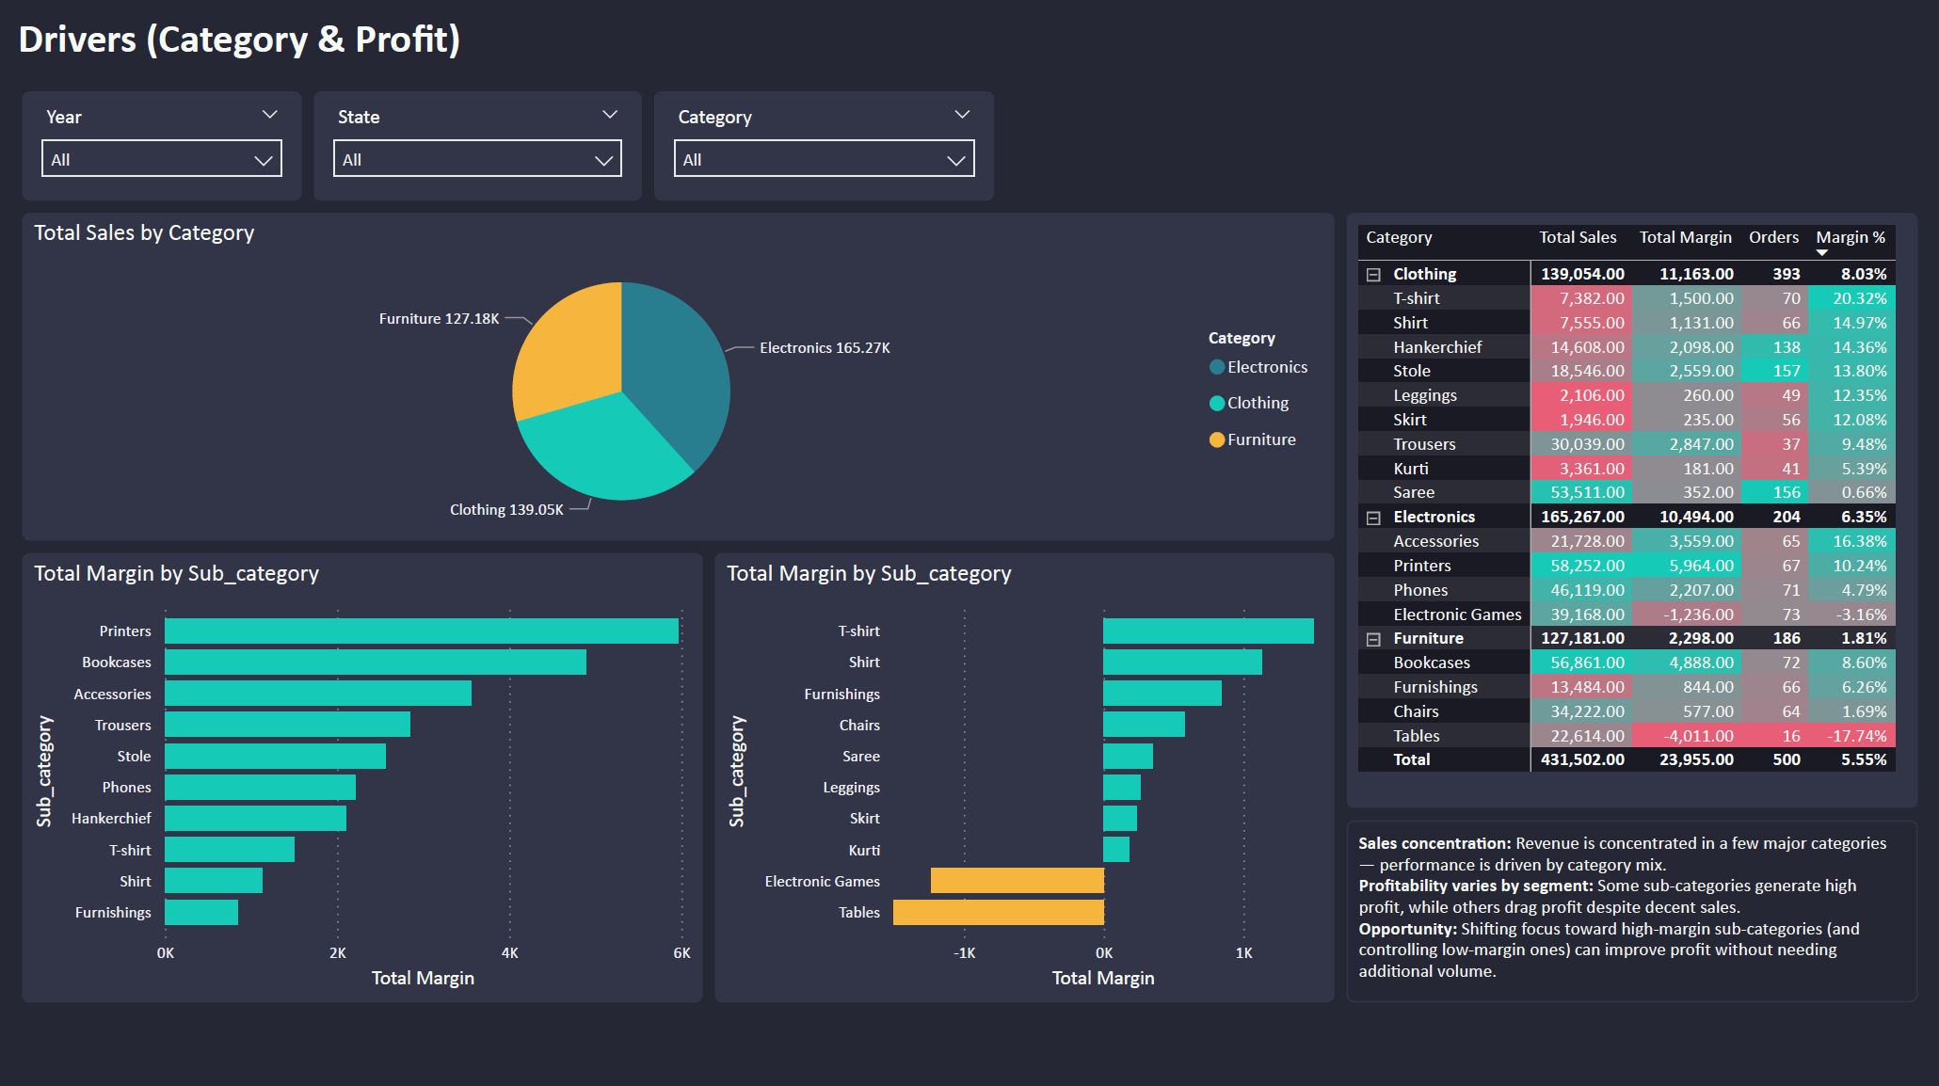The image size is (1939, 1086).
Task: Select the Saree row in the matrix
Action: click(1413, 491)
